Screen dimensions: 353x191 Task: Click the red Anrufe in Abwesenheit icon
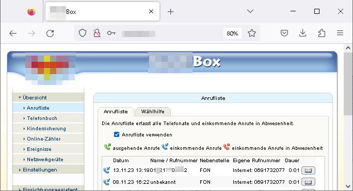[227, 147]
